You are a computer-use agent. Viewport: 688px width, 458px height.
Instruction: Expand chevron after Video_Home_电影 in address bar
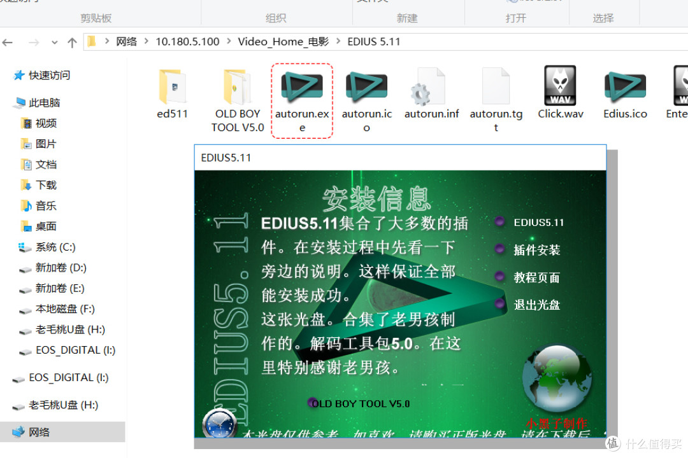(x=338, y=41)
